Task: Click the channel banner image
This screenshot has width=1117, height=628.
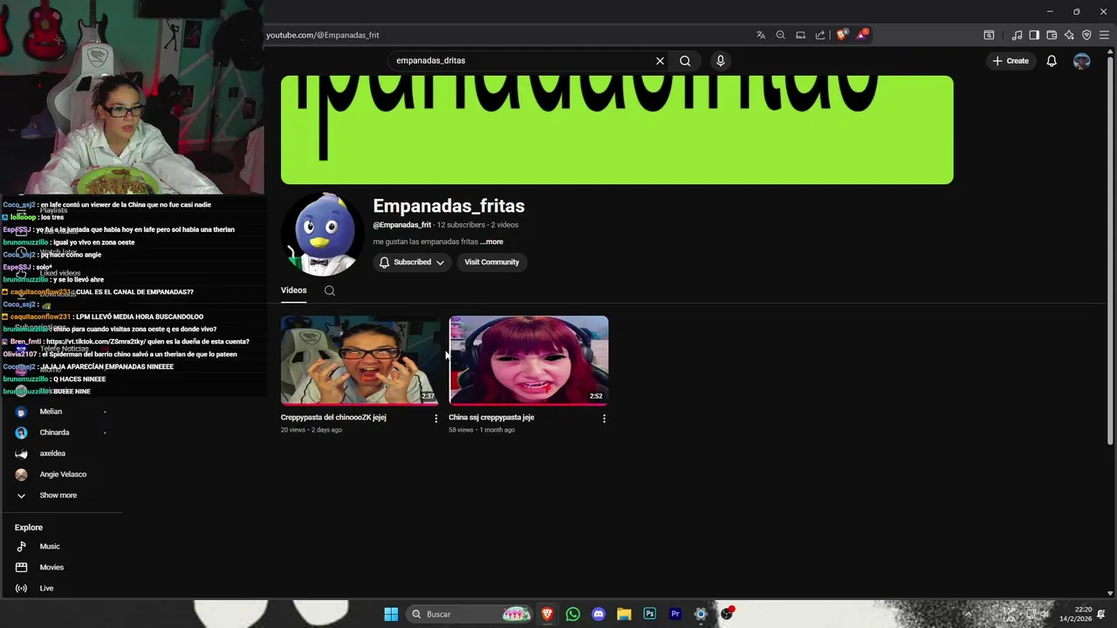Action: [x=617, y=130]
